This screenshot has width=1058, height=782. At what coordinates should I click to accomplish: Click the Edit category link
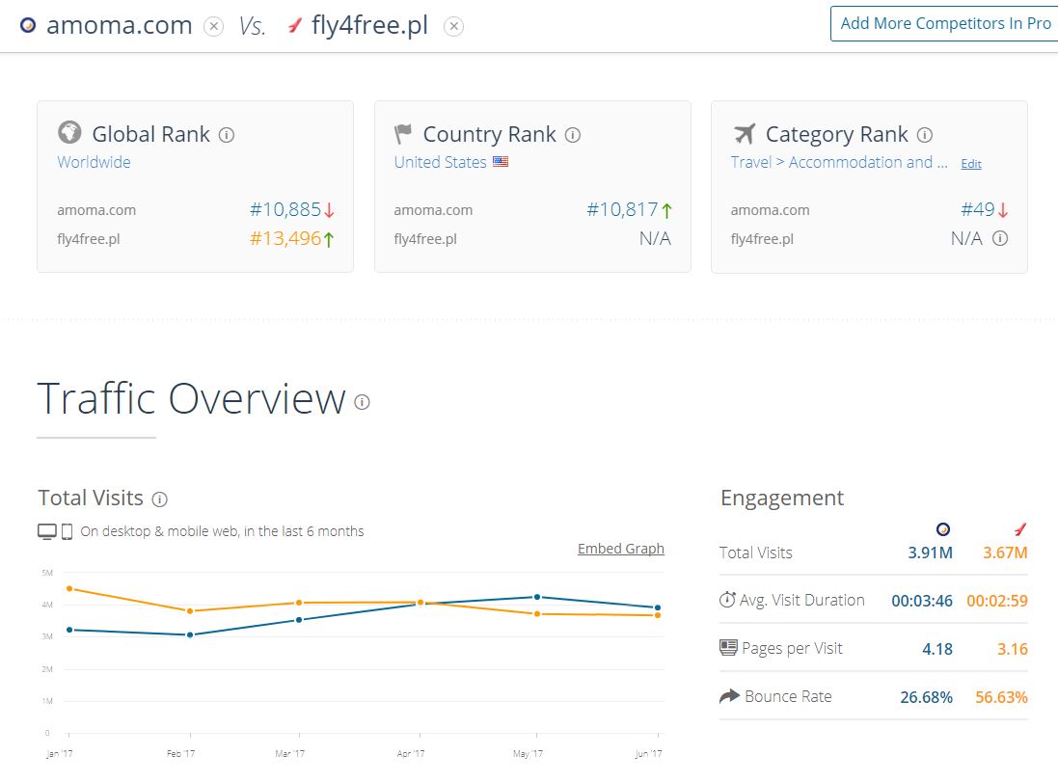[x=971, y=164]
